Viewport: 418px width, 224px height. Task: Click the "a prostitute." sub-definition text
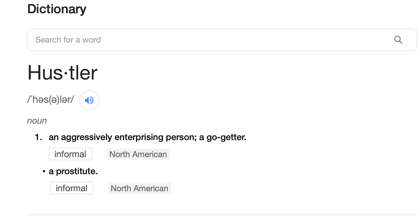click(x=73, y=171)
